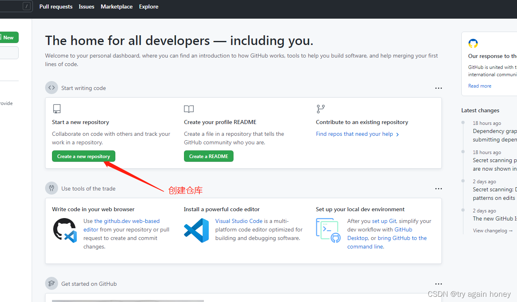Open The new GitHub Is changelog entry
517x302 pixels.
coord(495,218)
